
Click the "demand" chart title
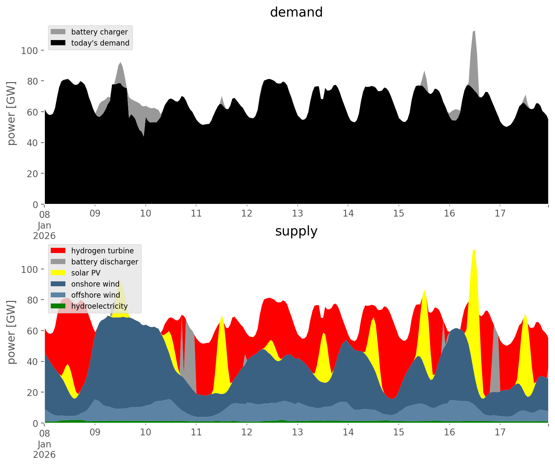click(x=296, y=12)
